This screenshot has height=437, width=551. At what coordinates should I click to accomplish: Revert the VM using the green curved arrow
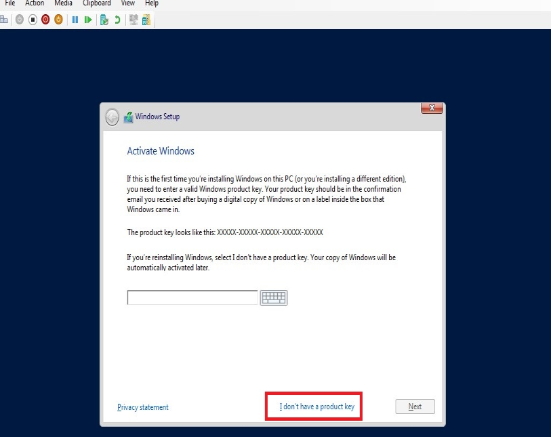117,20
